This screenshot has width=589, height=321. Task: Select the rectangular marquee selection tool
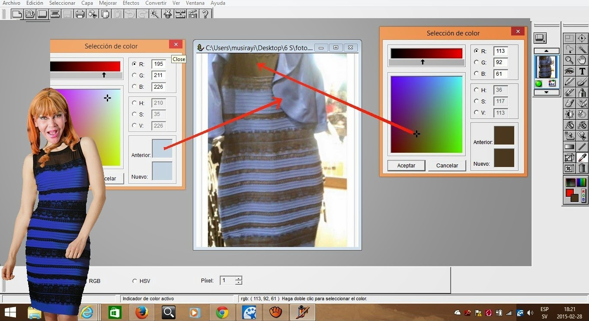pos(570,39)
